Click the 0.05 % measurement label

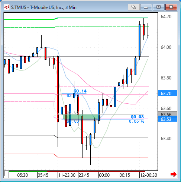[x=136, y=121]
